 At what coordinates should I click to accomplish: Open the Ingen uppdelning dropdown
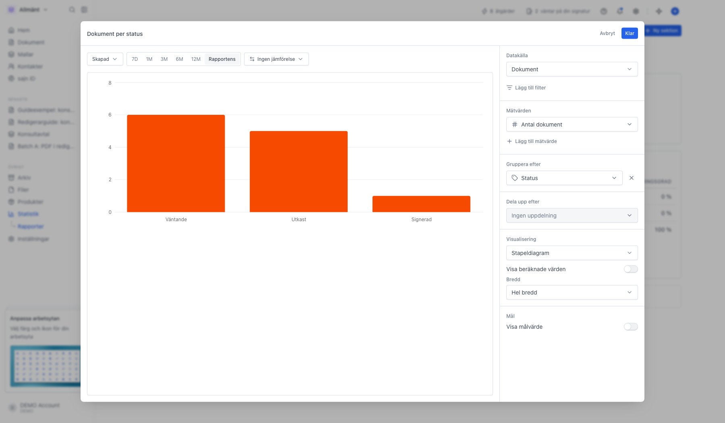(572, 216)
